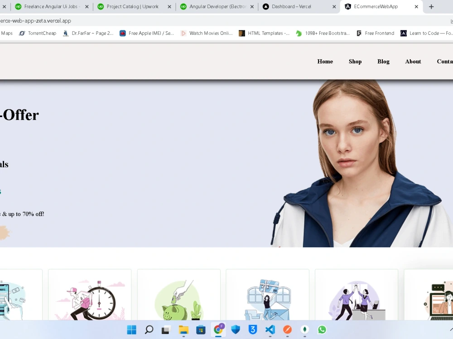The height and width of the screenshot is (339, 453).
Task: Open the Blog navigation link
Action: [383, 61]
